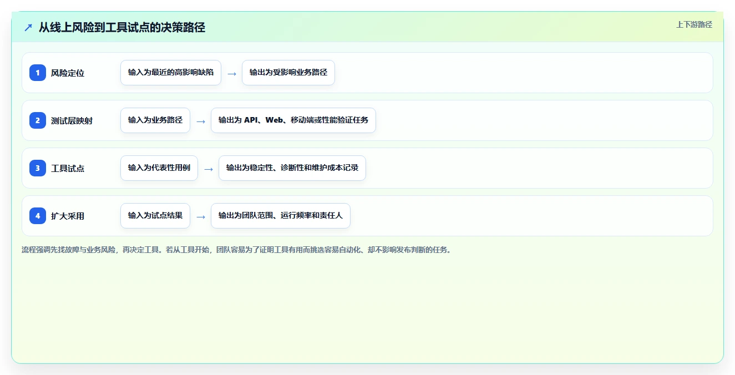Click the 输入为业务路径 chip

tap(155, 120)
